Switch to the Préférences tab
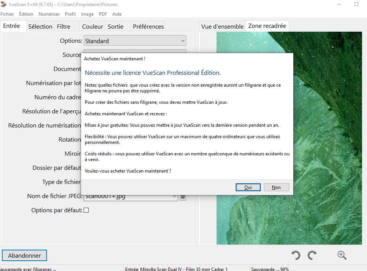The height and width of the screenshot is (271, 367). (148, 26)
